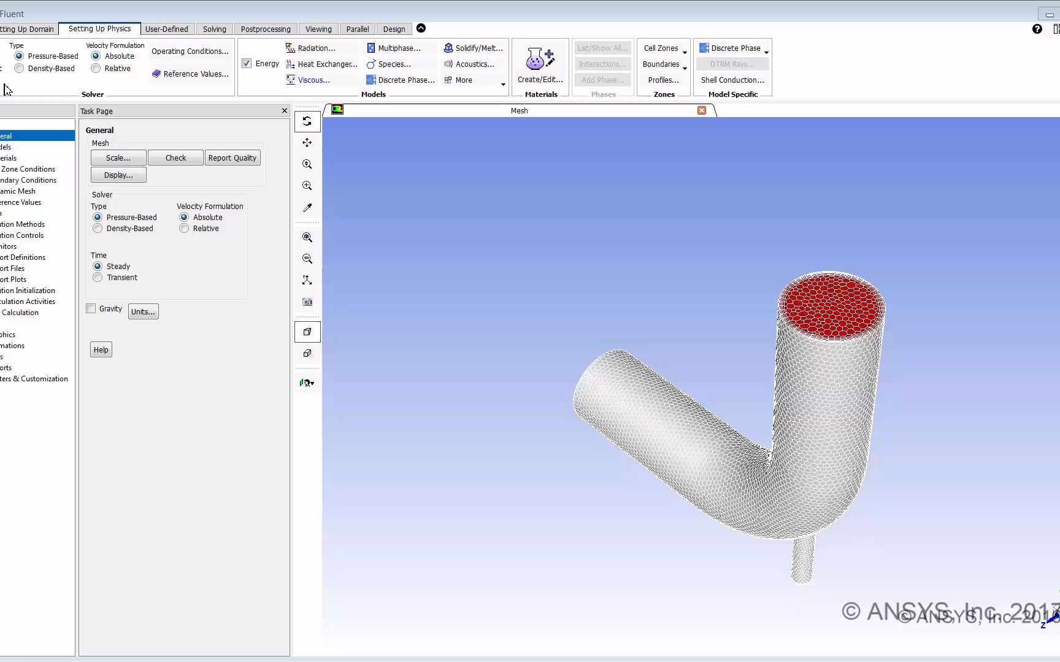This screenshot has width=1060, height=662.
Task: Switch to the Postprocessing ribbon tab
Action: [265, 29]
